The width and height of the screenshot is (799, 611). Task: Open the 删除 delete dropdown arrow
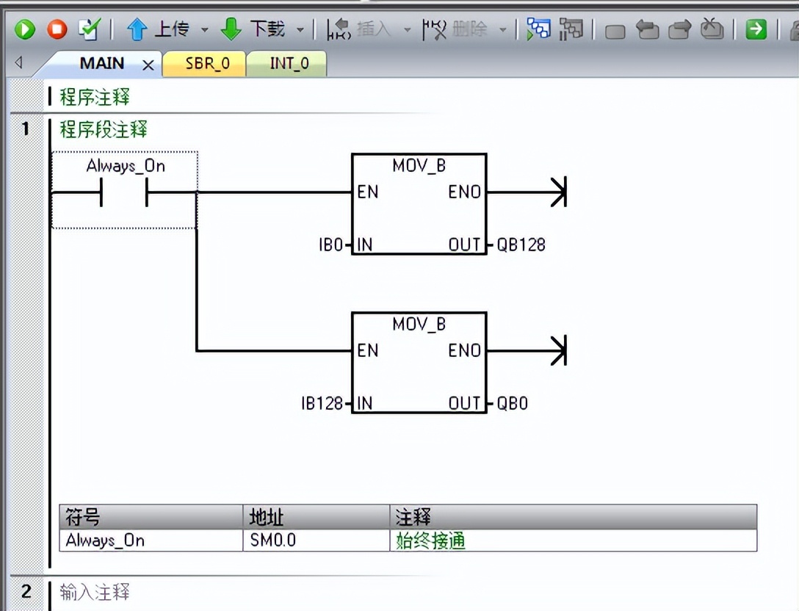click(x=502, y=29)
